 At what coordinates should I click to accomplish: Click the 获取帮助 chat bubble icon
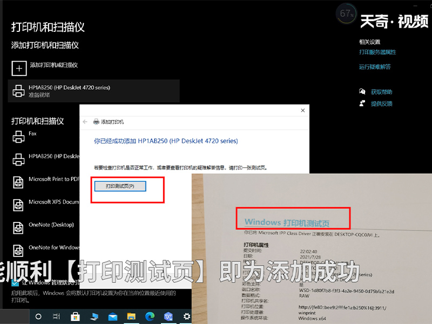pyautogui.click(x=362, y=91)
